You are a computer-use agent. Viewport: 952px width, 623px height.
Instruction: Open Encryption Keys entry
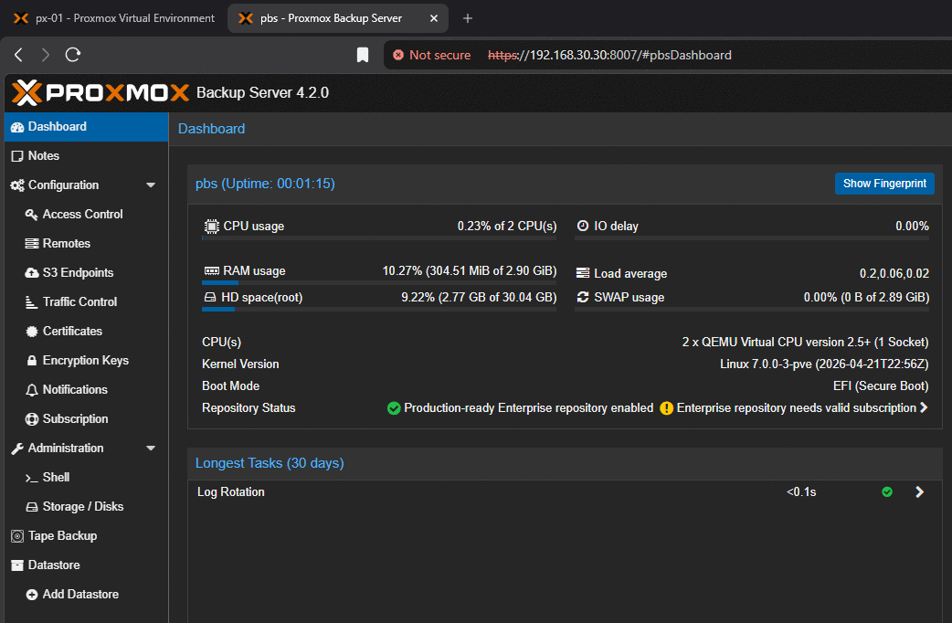86,360
